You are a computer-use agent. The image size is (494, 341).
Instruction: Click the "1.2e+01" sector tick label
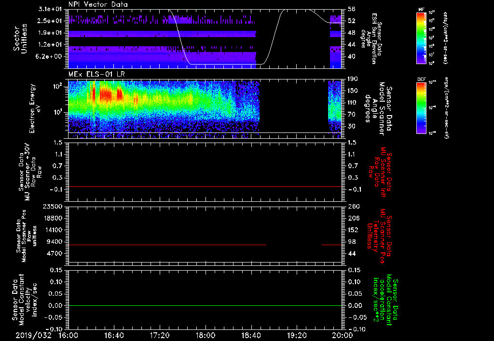coord(50,45)
